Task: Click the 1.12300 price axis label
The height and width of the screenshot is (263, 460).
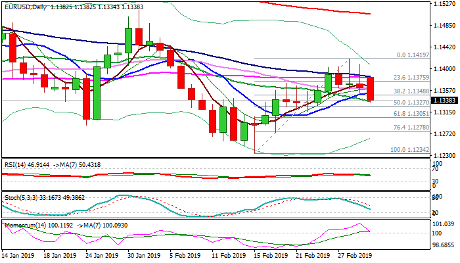Action: pyautogui.click(x=444, y=156)
